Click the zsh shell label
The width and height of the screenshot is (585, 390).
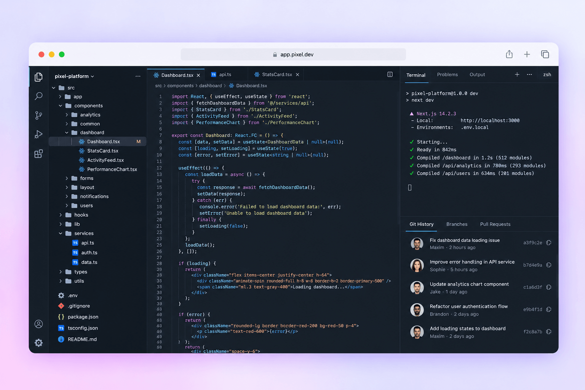tap(547, 75)
